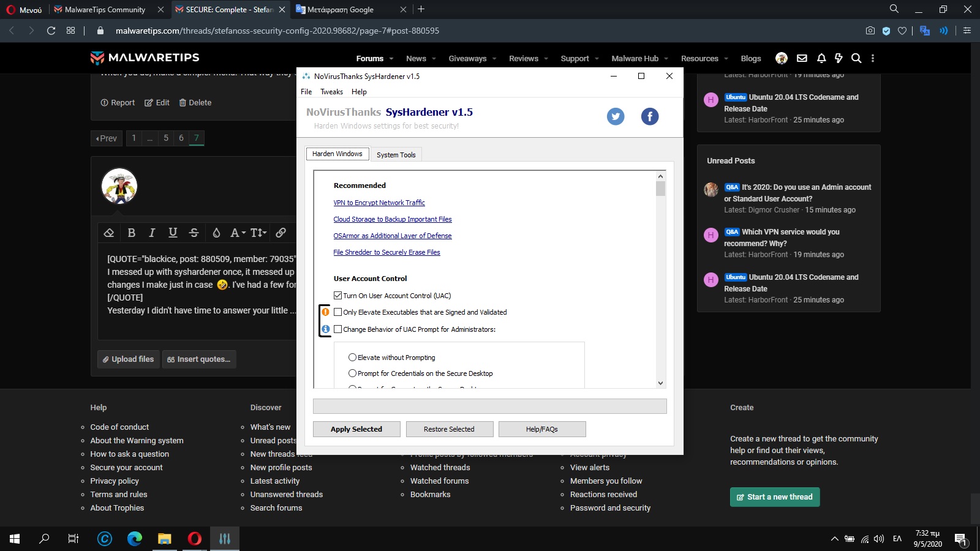Image resolution: width=980 pixels, height=551 pixels.
Task: Click Start a new thread button
Action: pyautogui.click(x=775, y=497)
